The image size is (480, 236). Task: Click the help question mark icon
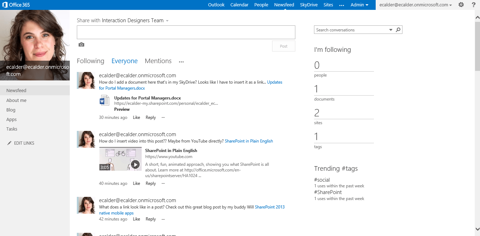[x=473, y=5]
